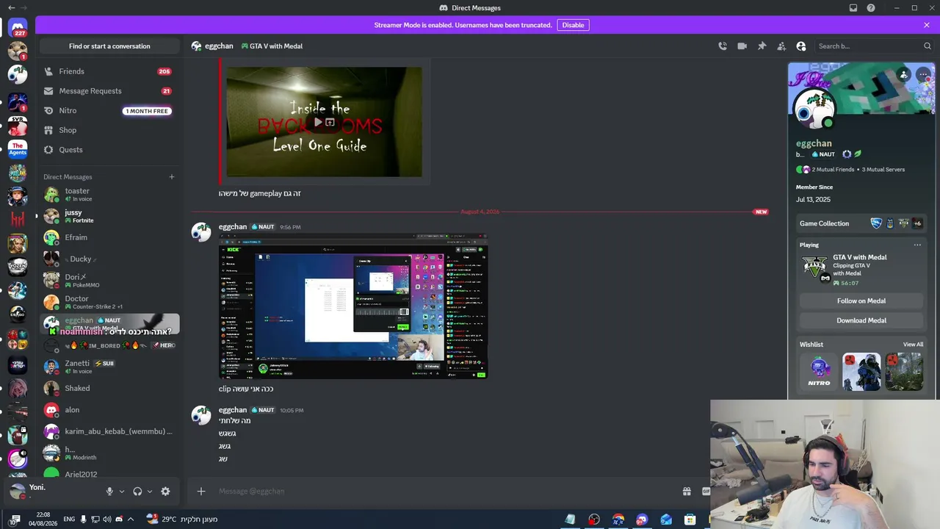This screenshot has height=529, width=940.
Task: Open the taskbar volume control
Action: tap(107, 519)
